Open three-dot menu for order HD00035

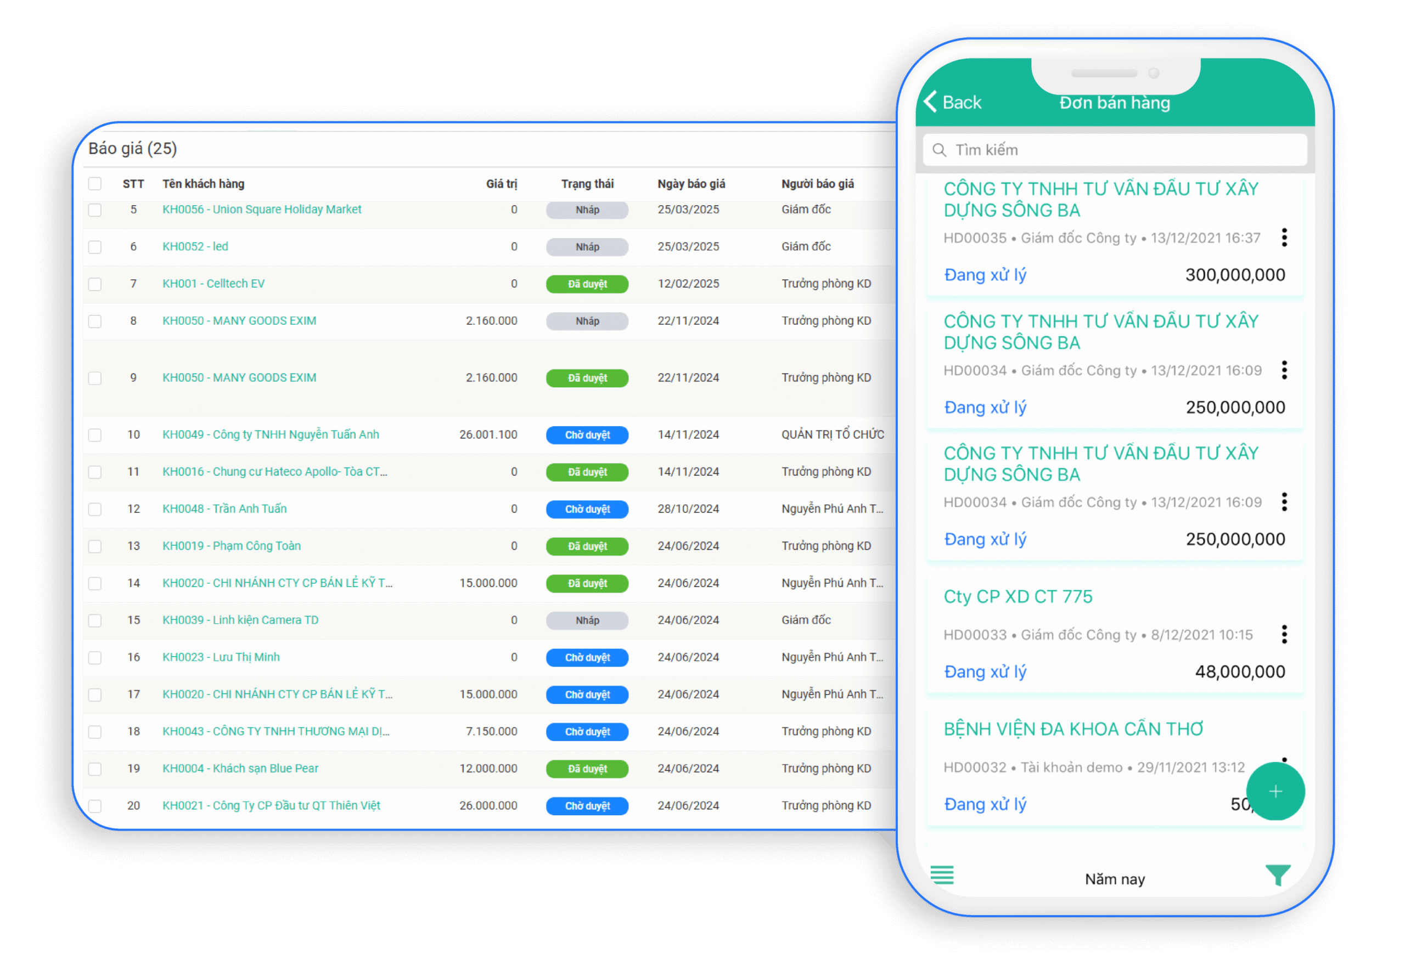click(1284, 238)
